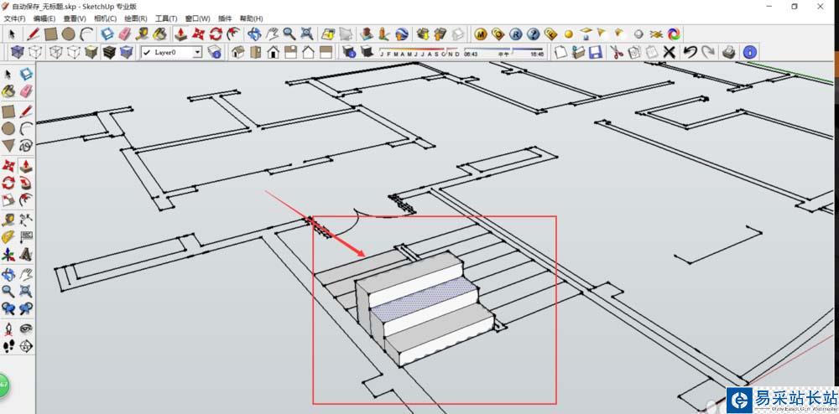Image resolution: width=839 pixels, height=414 pixels.
Task: Open the 绘图(R) menu
Action: tap(135, 18)
